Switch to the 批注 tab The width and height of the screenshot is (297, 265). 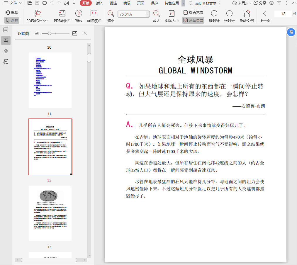point(113,3)
